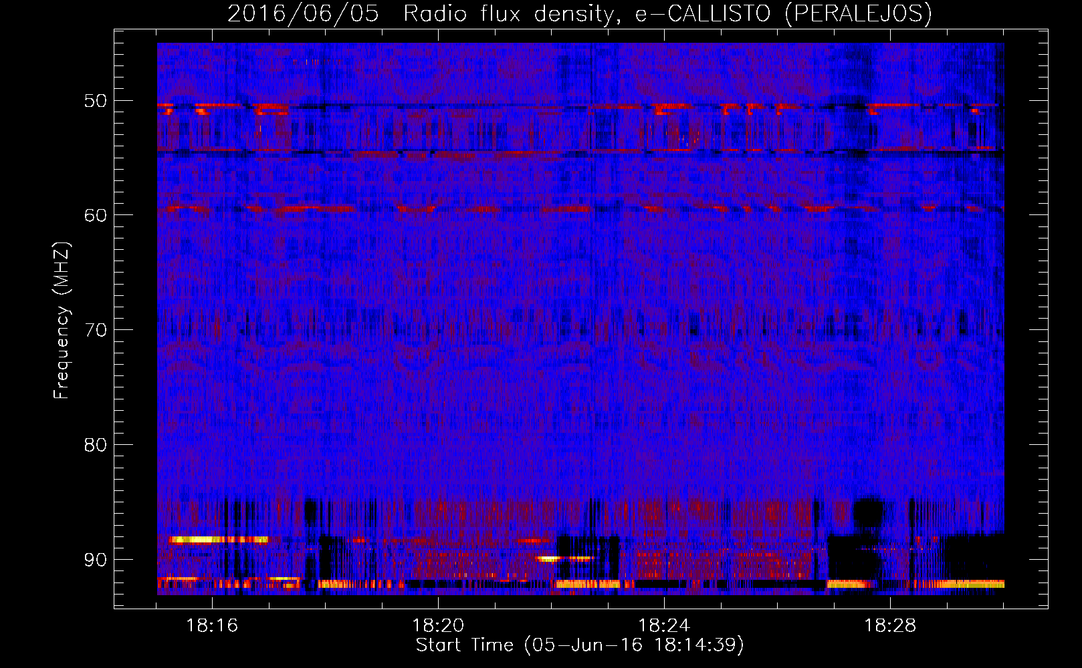The image size is (1082, 668).
Task: Click the '18:20' time tick label
Action: (438, 626)
